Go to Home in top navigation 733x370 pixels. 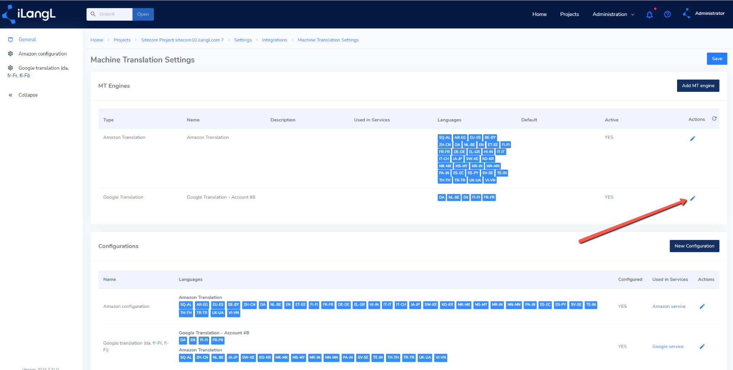pos(539,14)
